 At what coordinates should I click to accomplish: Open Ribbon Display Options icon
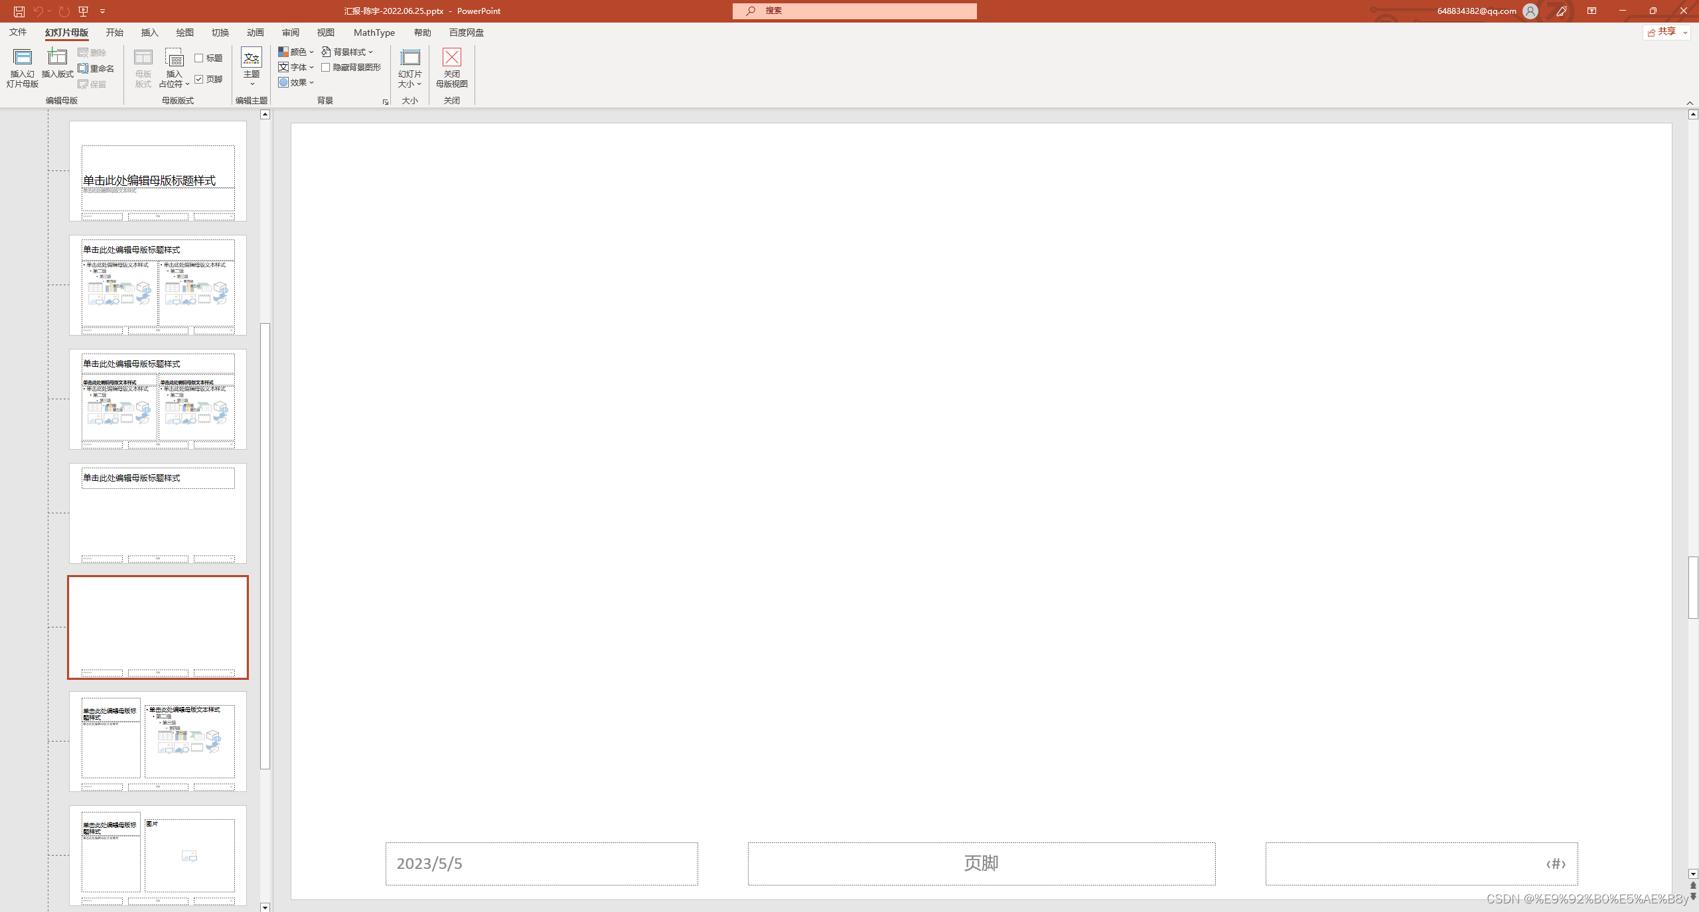point(1591,11)
